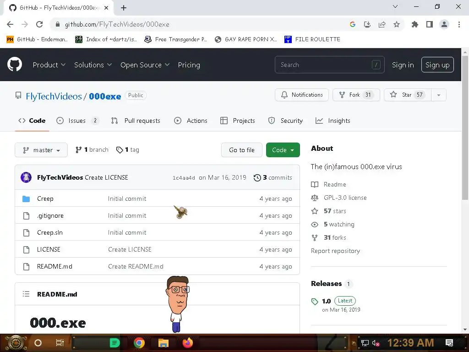Focus the GitHub search field

point(330,65)
